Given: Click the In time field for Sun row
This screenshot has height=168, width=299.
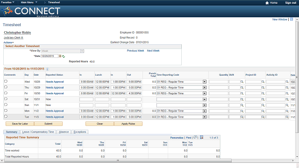Looking at the screenshot, I should [x=86, y=105].
